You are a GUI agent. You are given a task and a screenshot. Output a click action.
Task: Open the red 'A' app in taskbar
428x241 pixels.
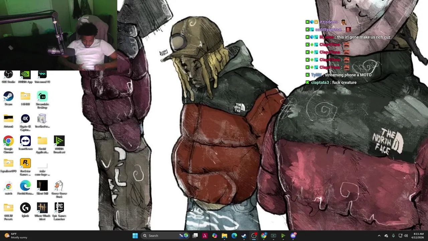(x=205, y=236)
